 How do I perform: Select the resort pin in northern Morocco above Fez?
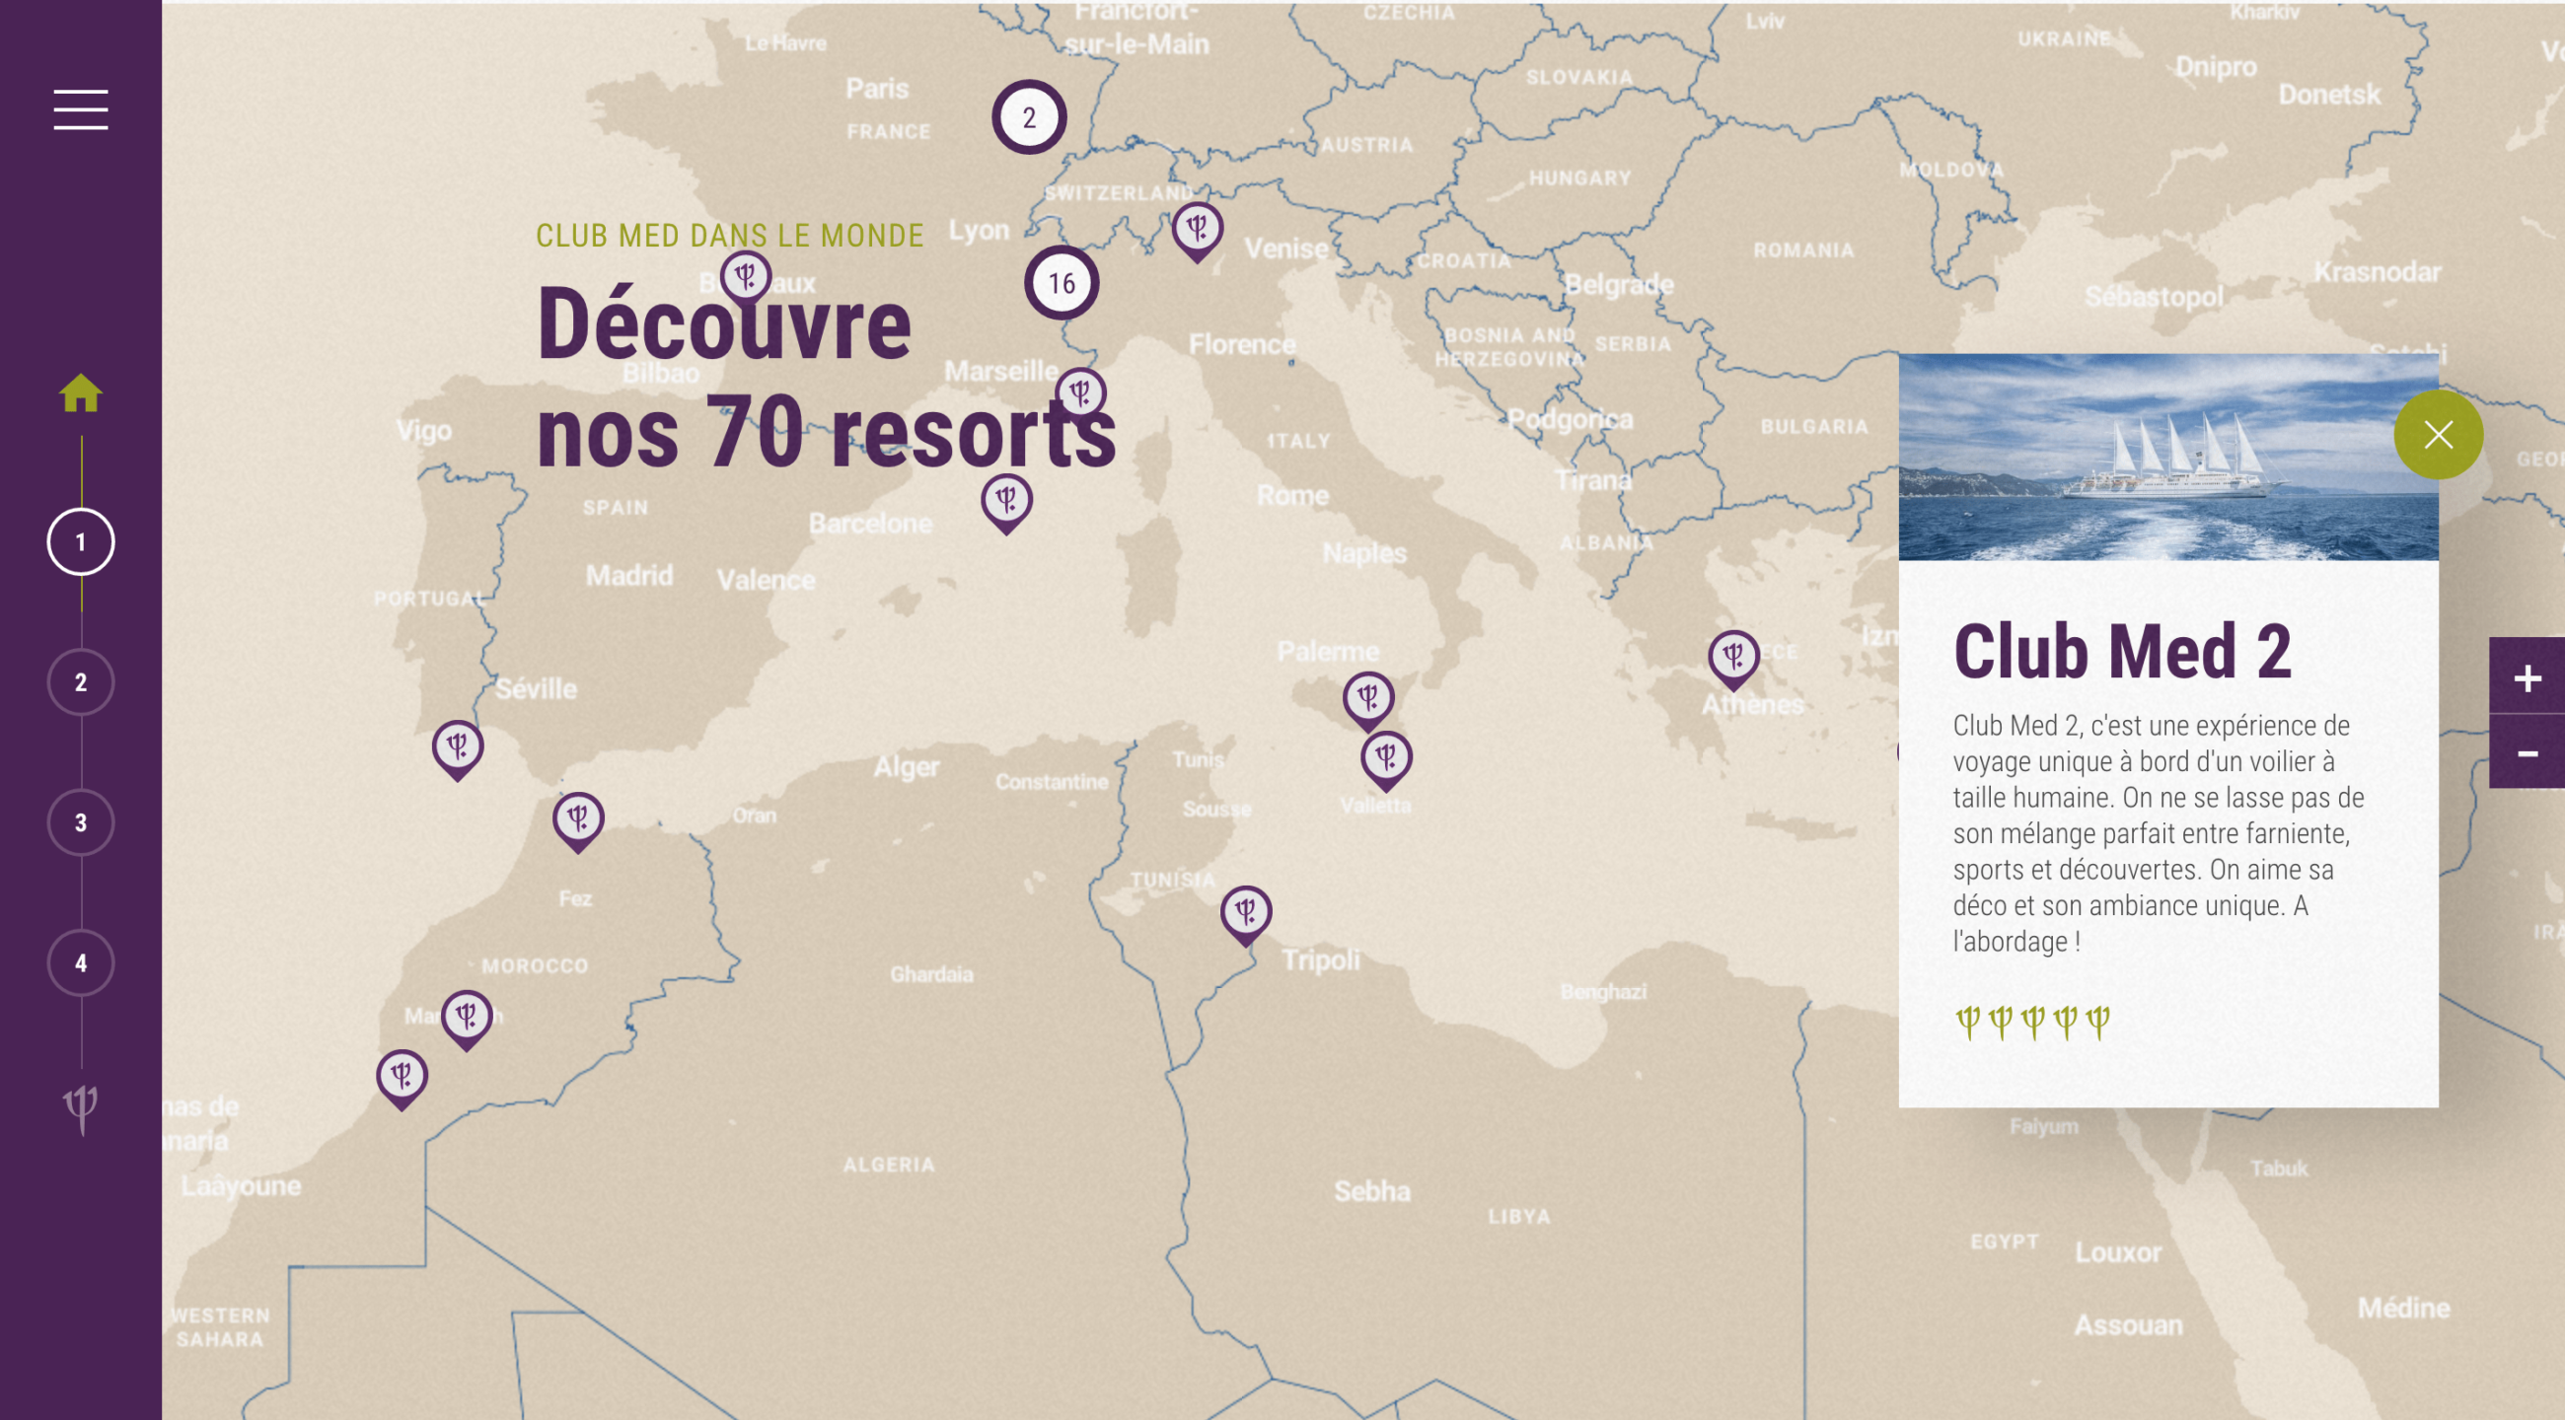pos(577,821)
